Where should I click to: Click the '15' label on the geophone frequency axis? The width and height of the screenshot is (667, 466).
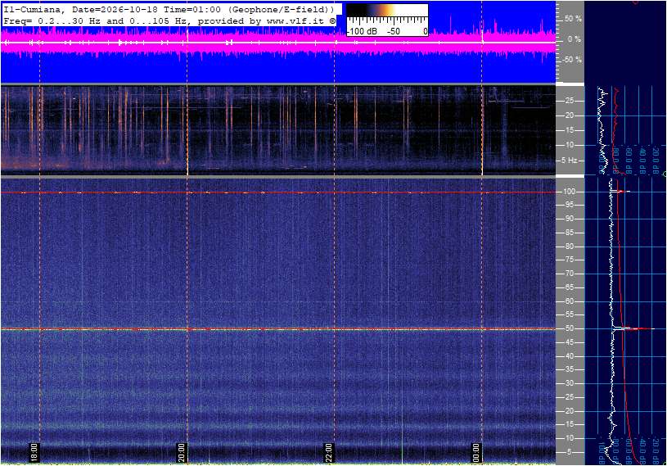click(x=569, y=130)
